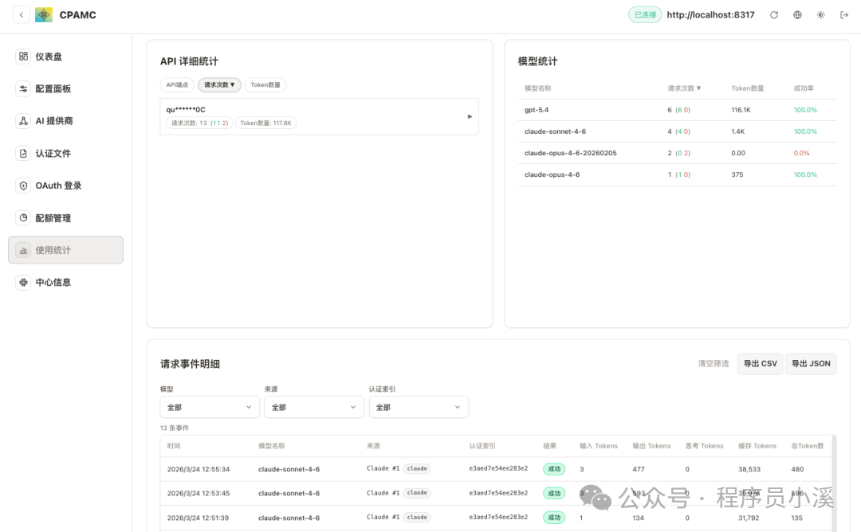Click the 116.1K token value

[741, 110]
